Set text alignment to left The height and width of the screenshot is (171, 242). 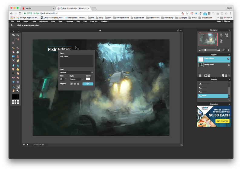coord(72,84)
